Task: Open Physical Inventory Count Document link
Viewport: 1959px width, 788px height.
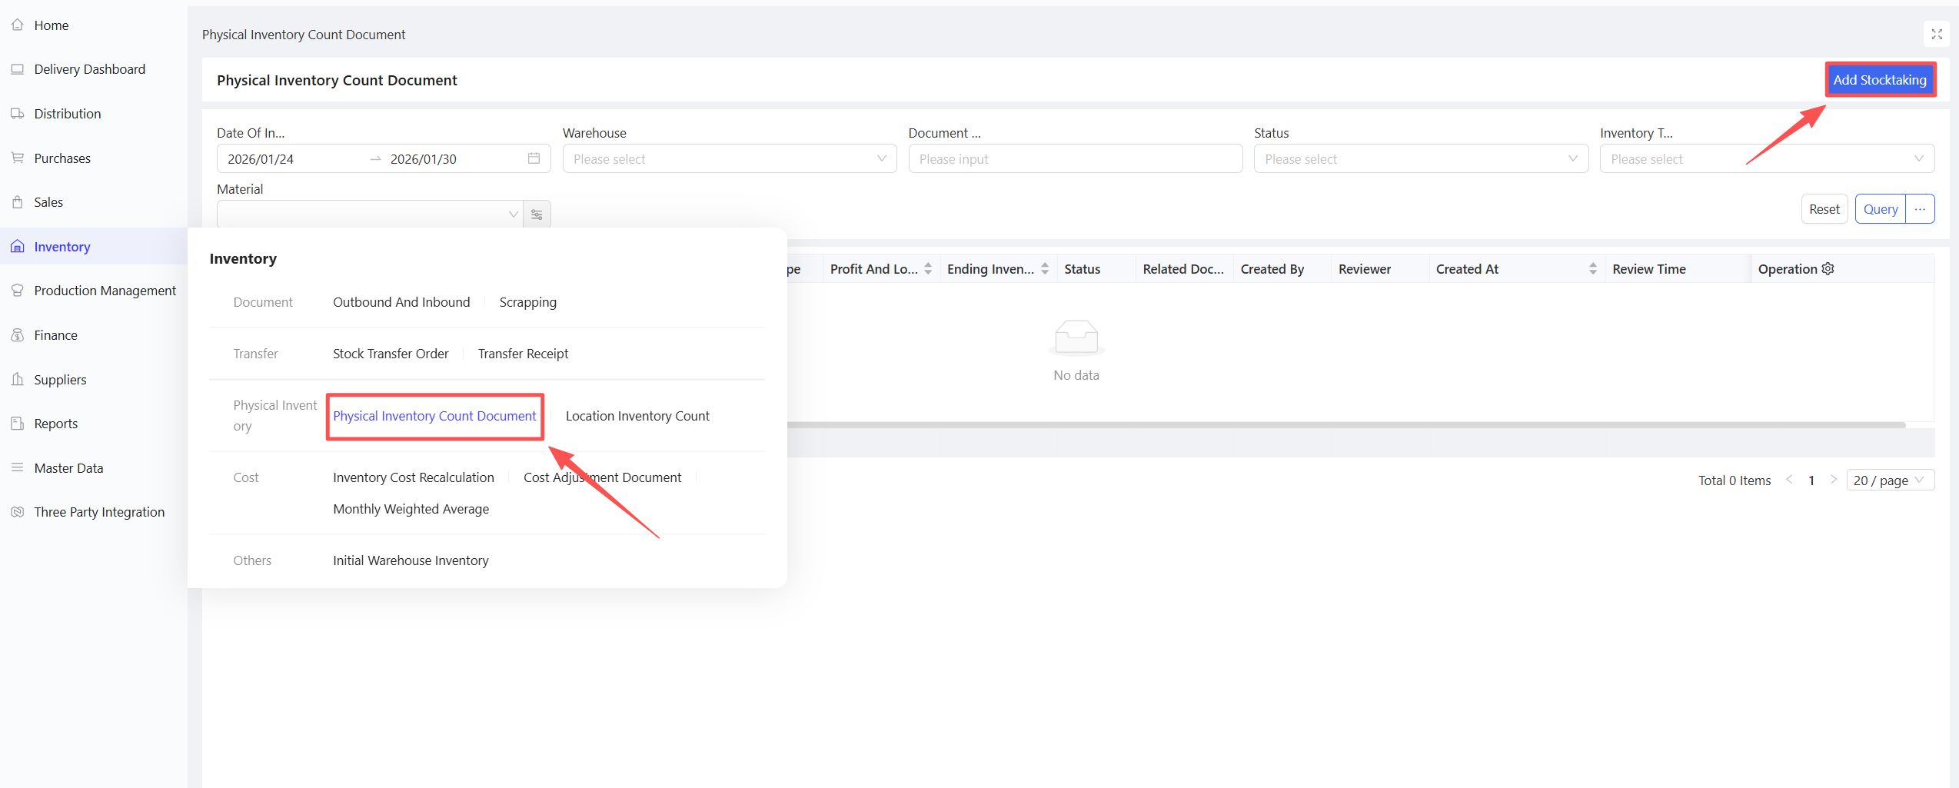Action: pos(434,416)
